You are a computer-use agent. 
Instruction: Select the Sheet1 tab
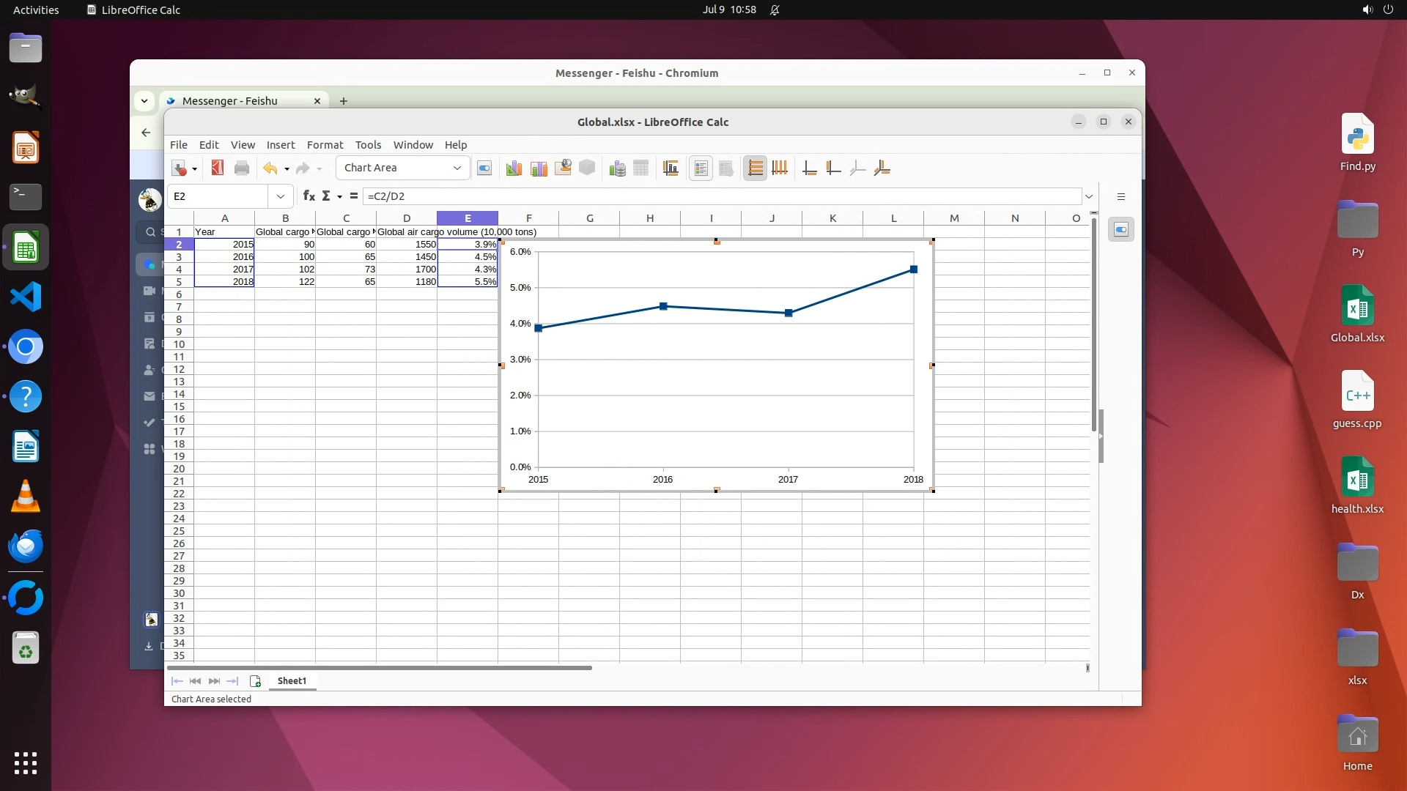(x=292, y=681)
